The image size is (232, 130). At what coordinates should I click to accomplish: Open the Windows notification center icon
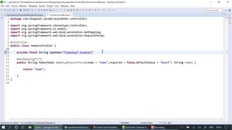point(226,127)
